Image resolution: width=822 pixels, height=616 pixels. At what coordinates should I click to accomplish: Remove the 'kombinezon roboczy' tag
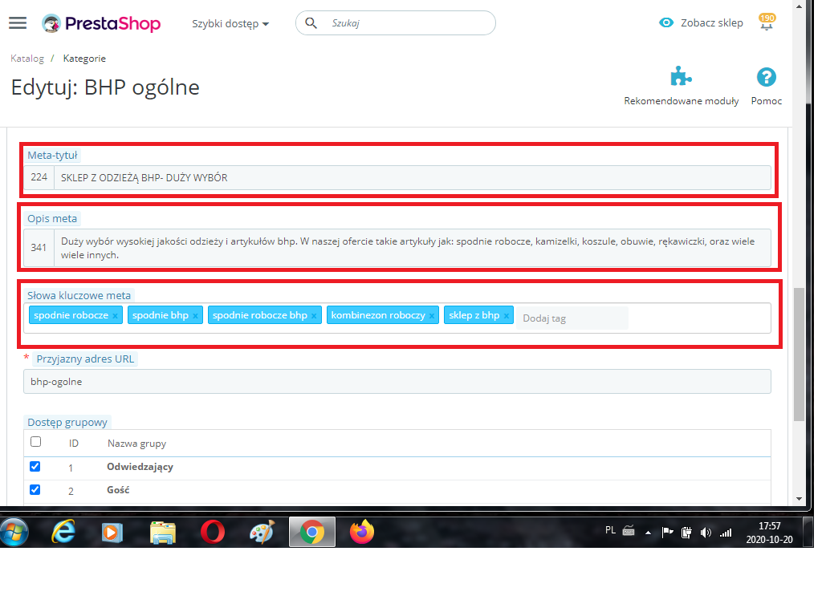point(431,316)
